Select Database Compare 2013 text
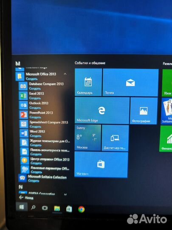172x230 pixels. click(46, 84)
